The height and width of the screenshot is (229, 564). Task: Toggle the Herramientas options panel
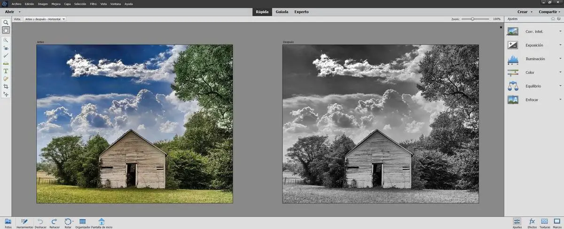pos(24,223)
